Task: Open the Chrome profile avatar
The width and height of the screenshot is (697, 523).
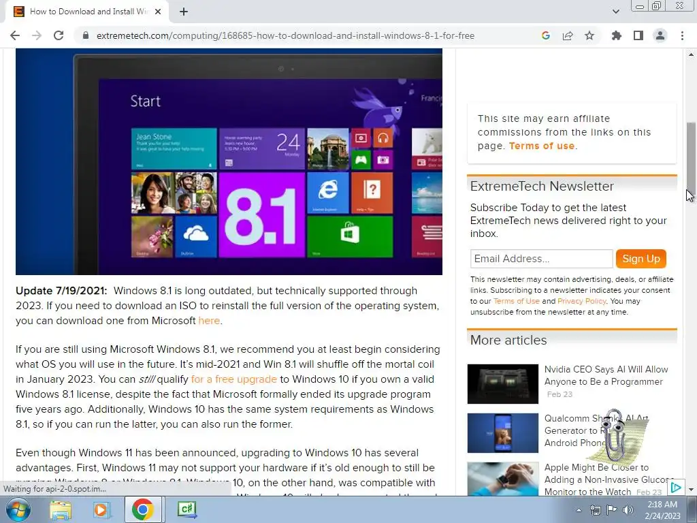Action: point(660,35)
